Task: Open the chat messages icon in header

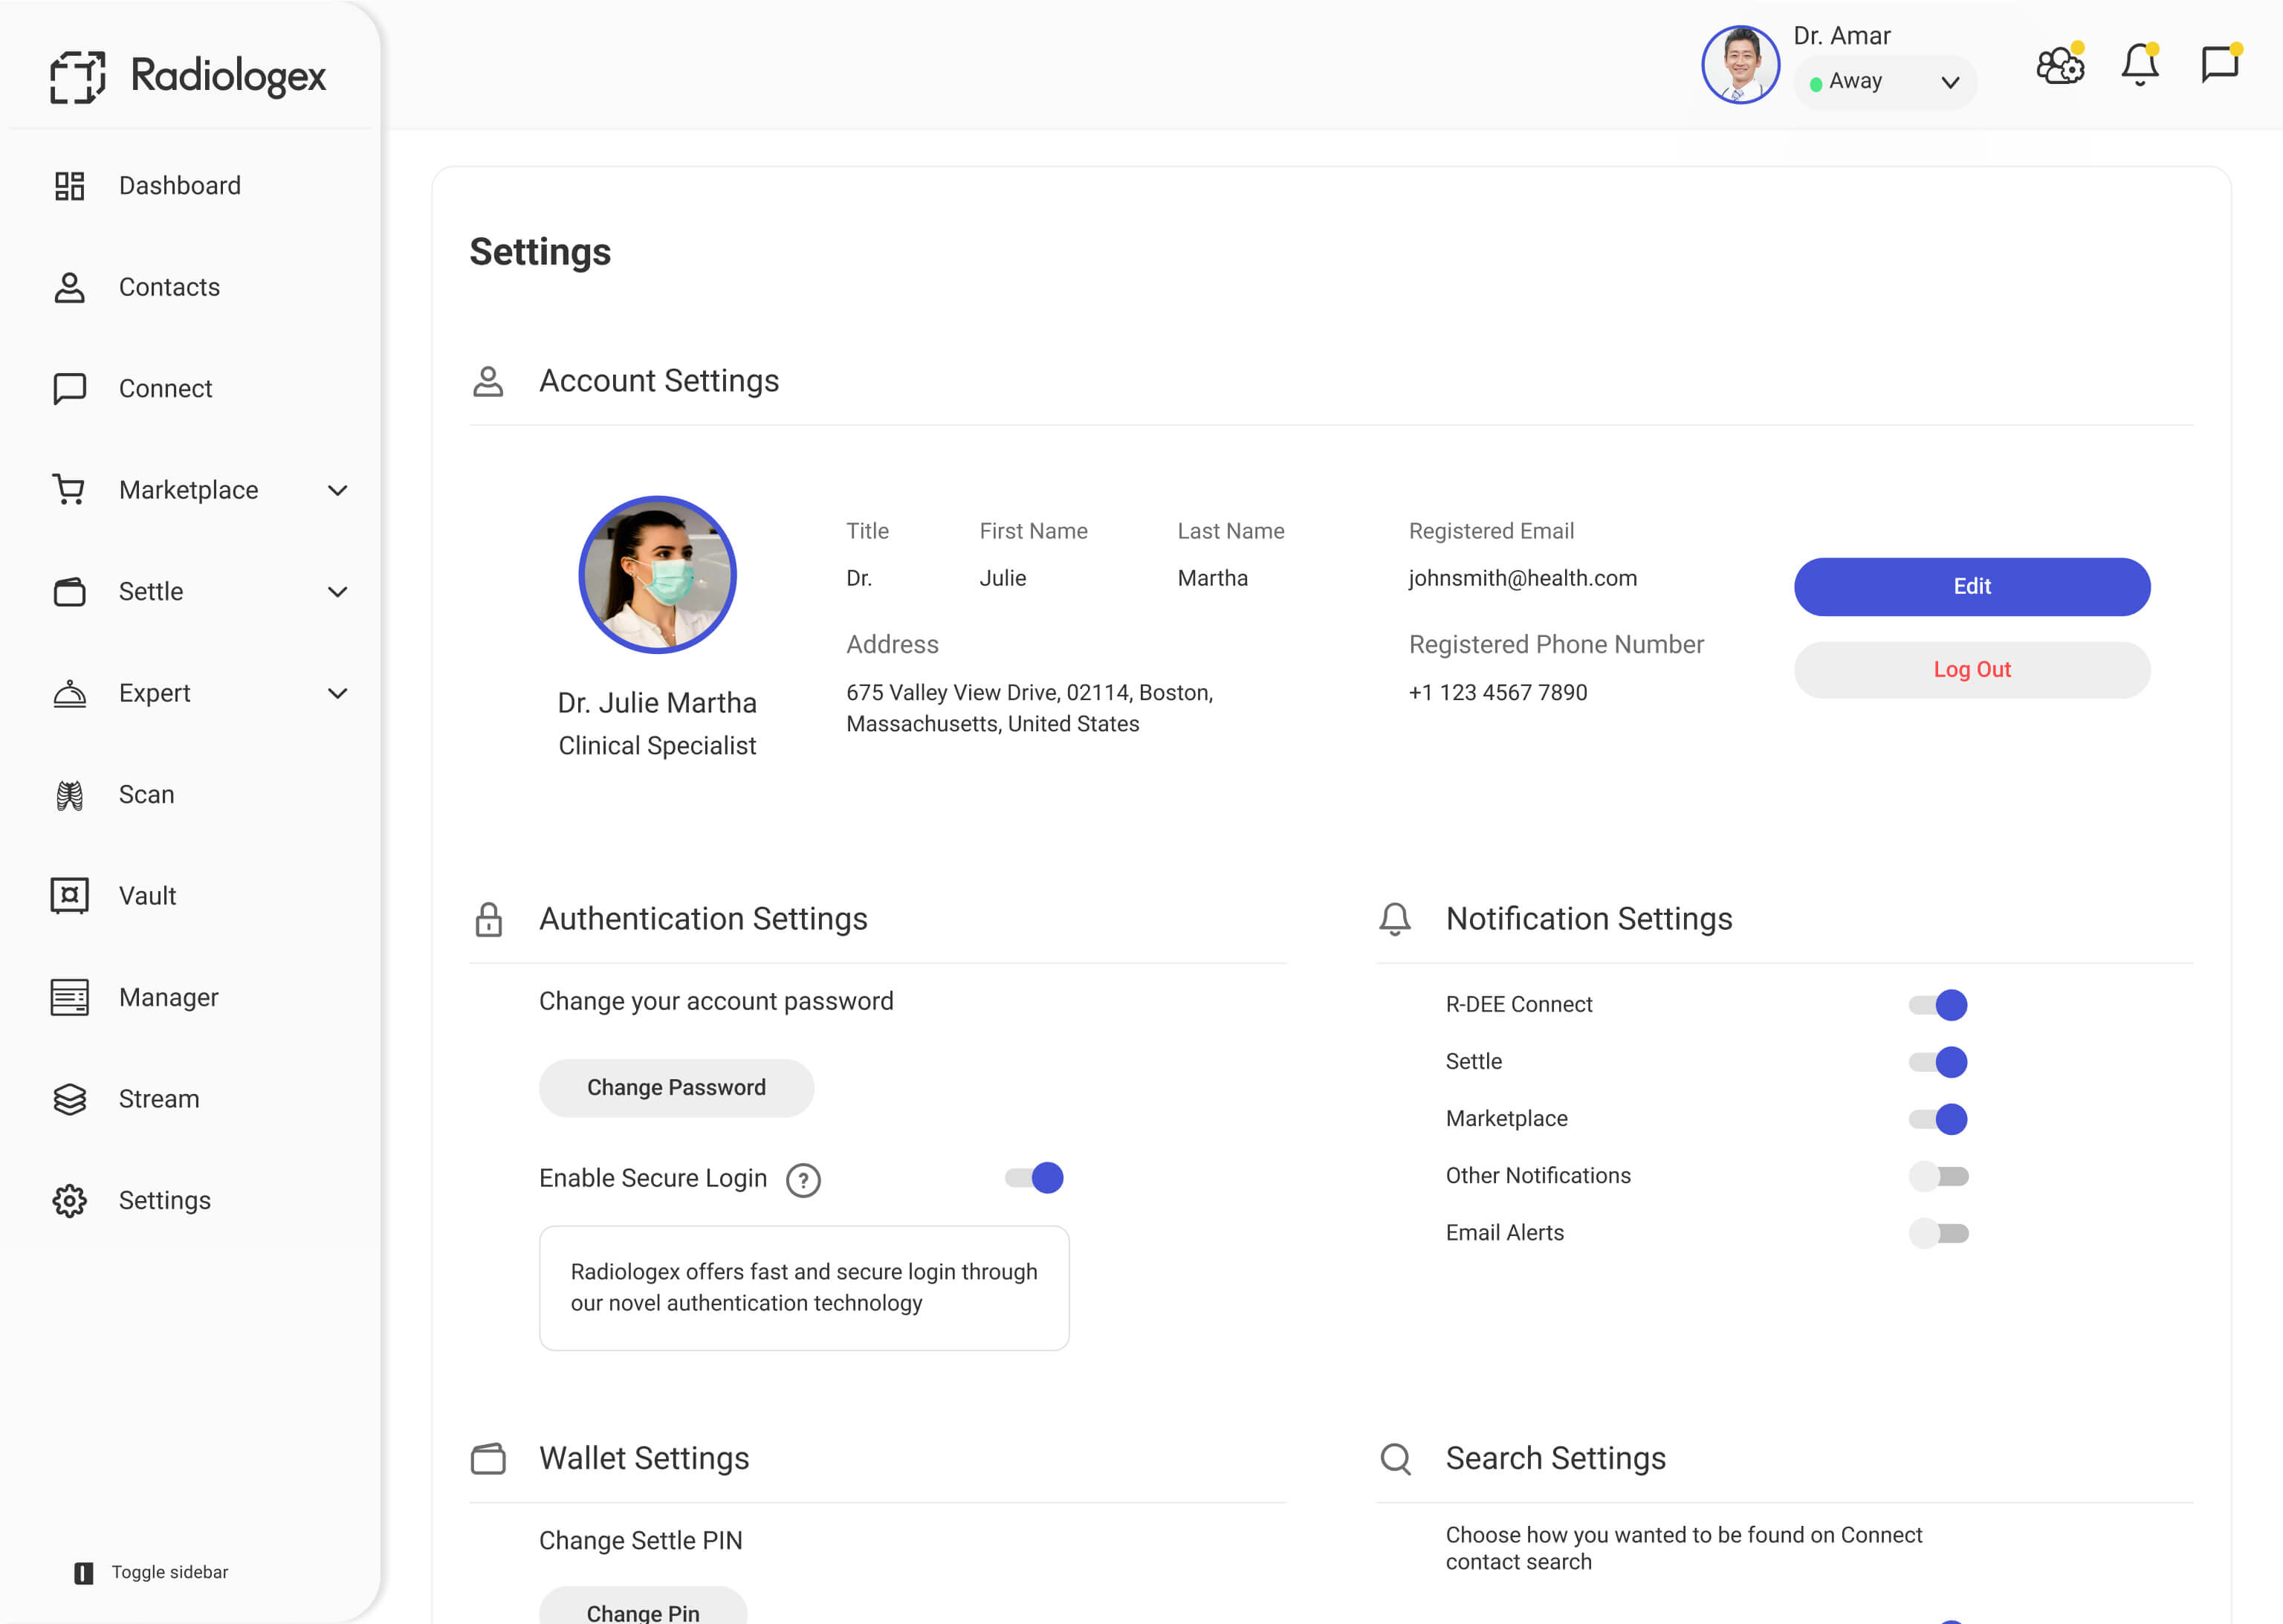Action: click(2219, 64)
